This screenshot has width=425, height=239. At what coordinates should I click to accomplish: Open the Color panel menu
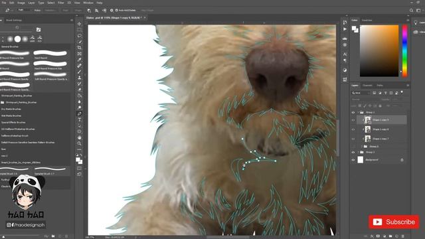pos(408,21)
